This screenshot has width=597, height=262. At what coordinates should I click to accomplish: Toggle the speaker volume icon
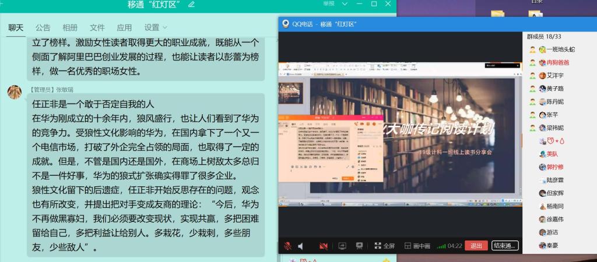pyautogui.click(x=301, y=246)
